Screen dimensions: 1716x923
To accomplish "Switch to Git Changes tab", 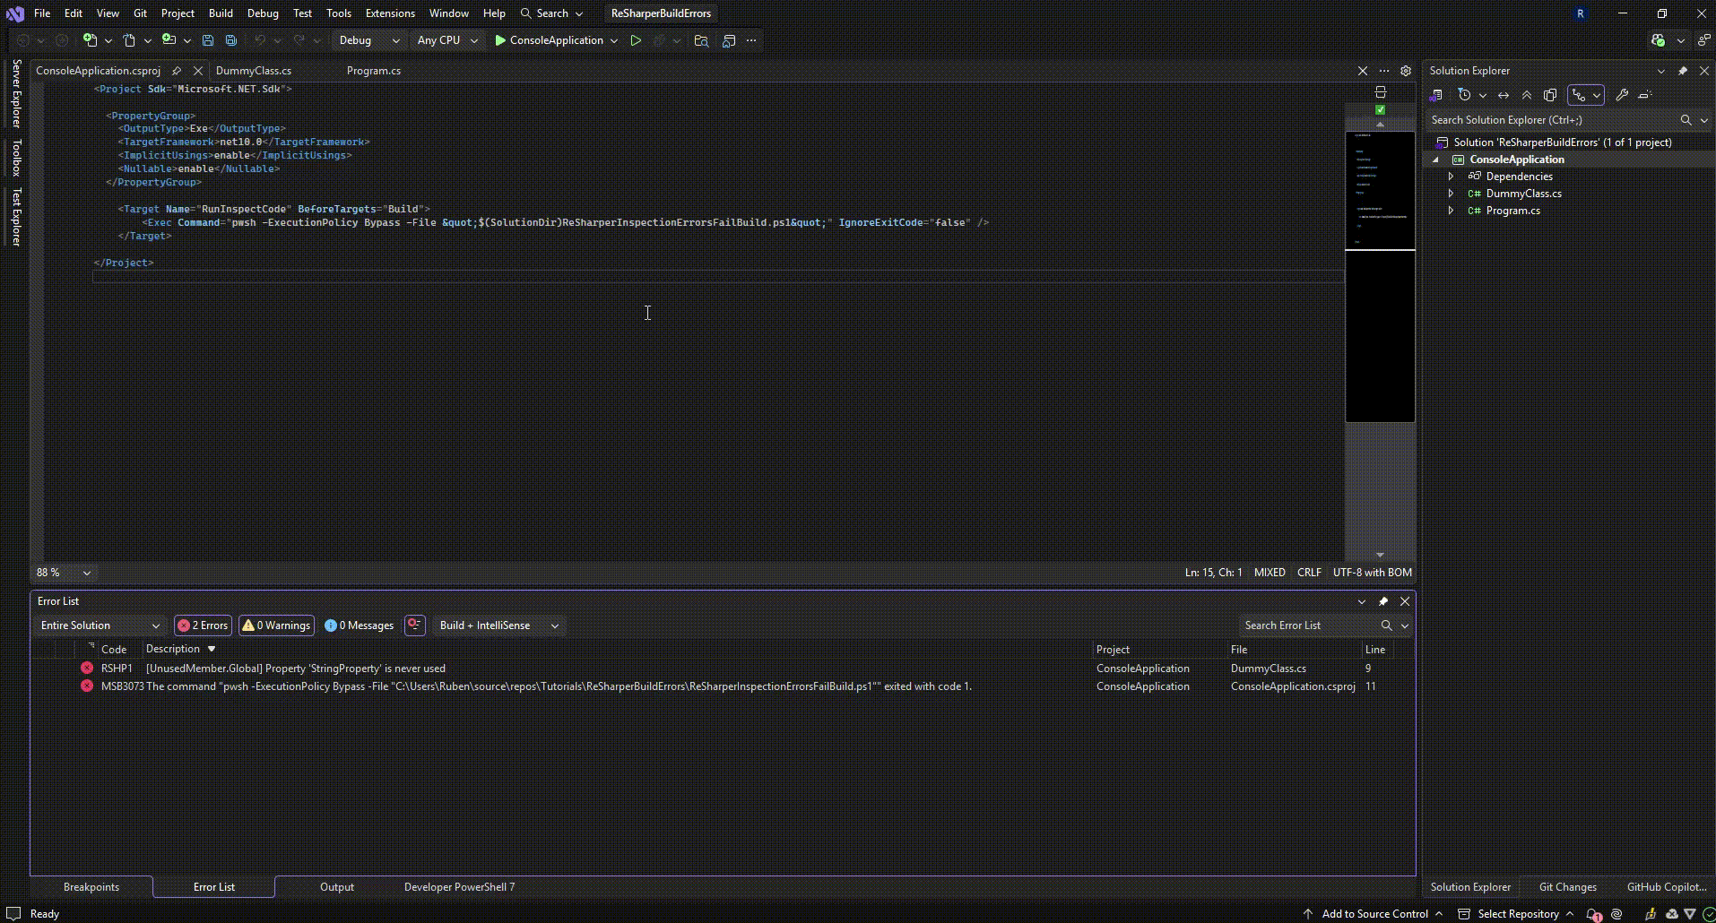I will (x=1568, y=887).
